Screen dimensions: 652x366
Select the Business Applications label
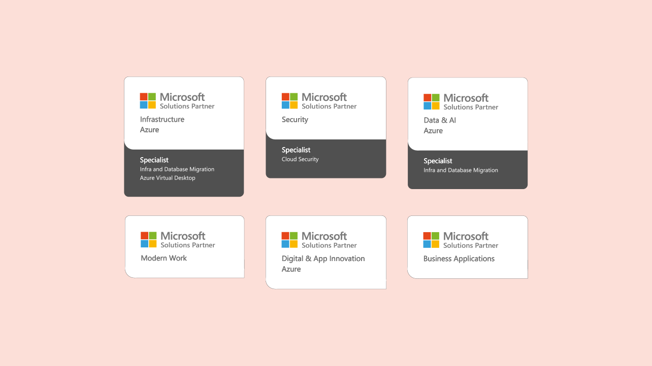pos(459,259)
